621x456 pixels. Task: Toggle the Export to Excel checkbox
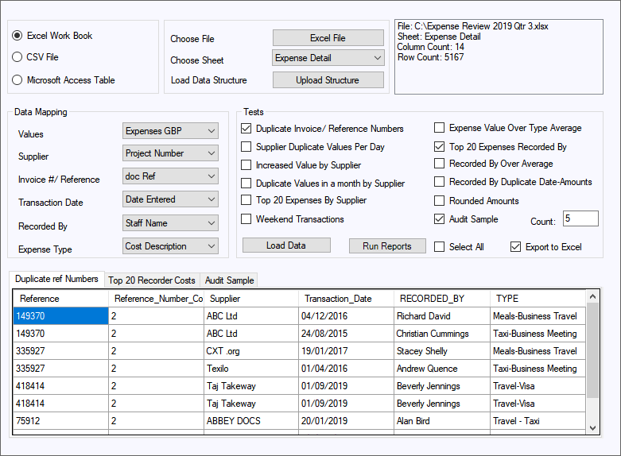516,247
